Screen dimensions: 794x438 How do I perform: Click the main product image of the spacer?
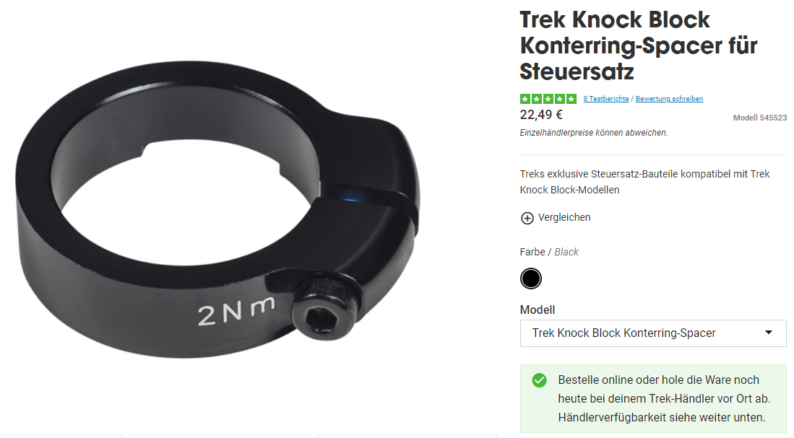pyautogui.click(x=217, y=210)
